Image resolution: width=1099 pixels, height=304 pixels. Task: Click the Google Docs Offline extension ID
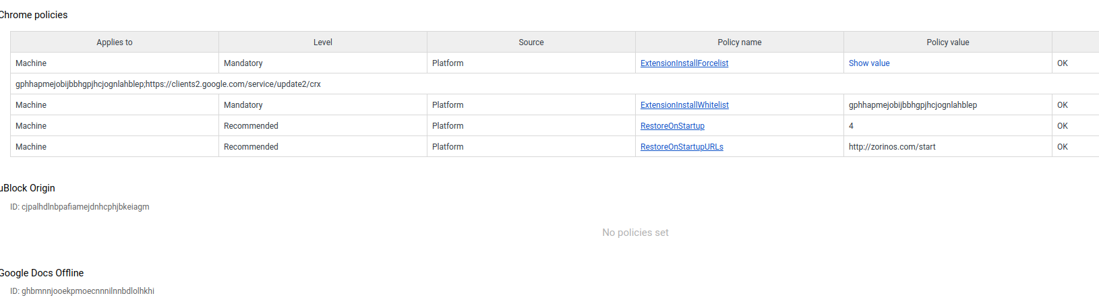82,291
